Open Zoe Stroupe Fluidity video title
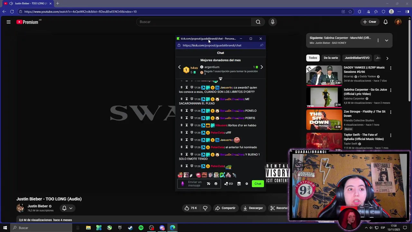The width and height of the screenshot is (412, 232). coord(364,113)
